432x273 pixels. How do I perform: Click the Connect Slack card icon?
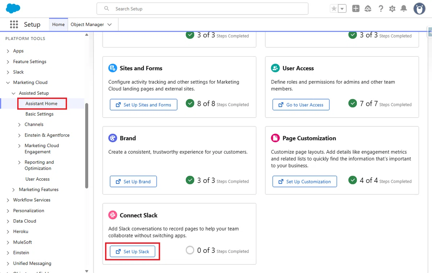coord(113,215)
